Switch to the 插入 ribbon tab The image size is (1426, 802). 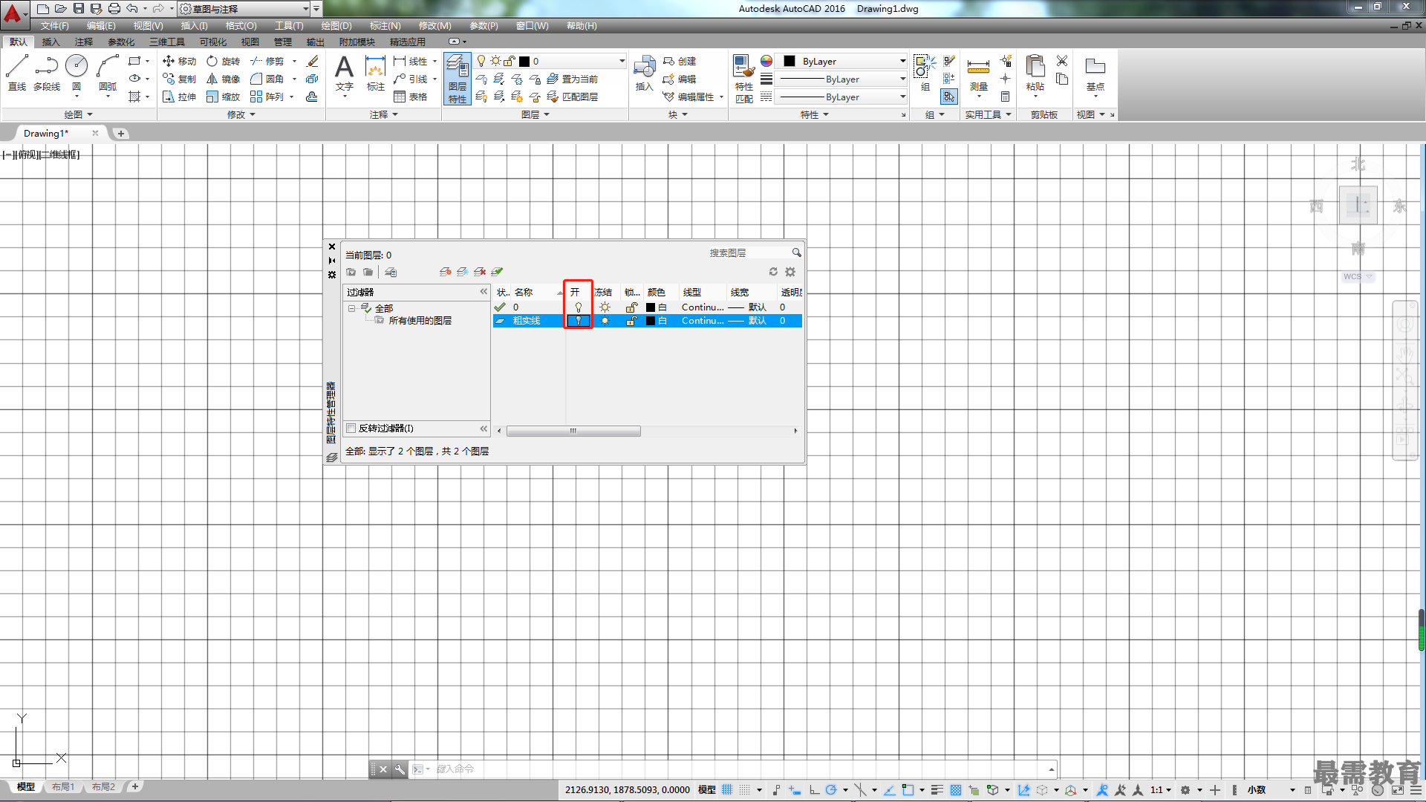pos(51,42)
